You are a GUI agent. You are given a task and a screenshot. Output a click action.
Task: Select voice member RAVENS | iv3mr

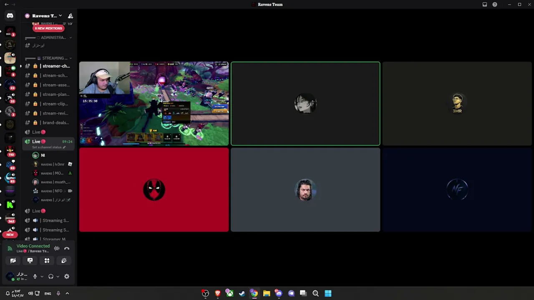coord(53,164)
